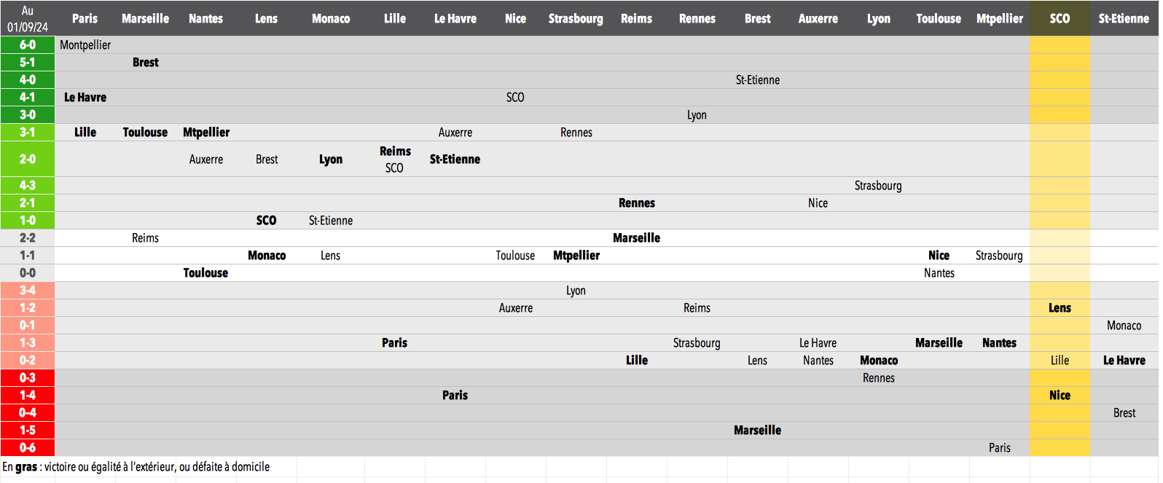The image size is (1163, 483).
Task: Select the "Monaco" column header
Action: coord(331,19)
